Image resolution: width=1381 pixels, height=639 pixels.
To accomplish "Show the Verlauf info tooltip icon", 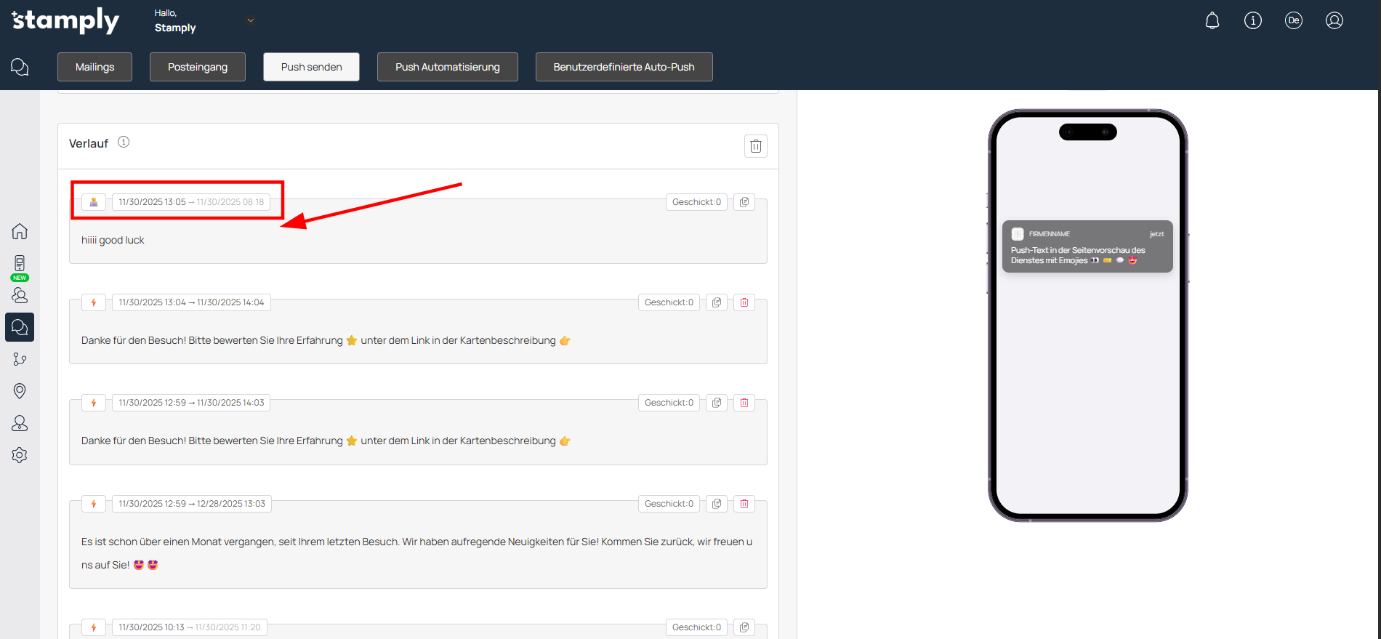I will click(x=124, y=142).
